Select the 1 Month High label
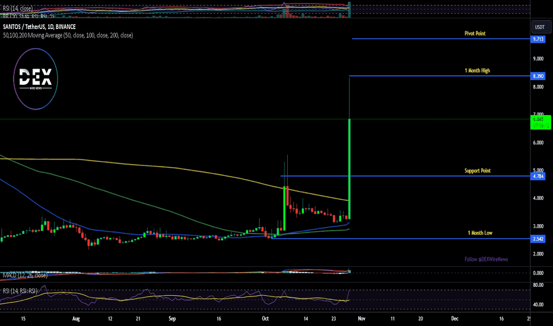 [x=477, y=71]
